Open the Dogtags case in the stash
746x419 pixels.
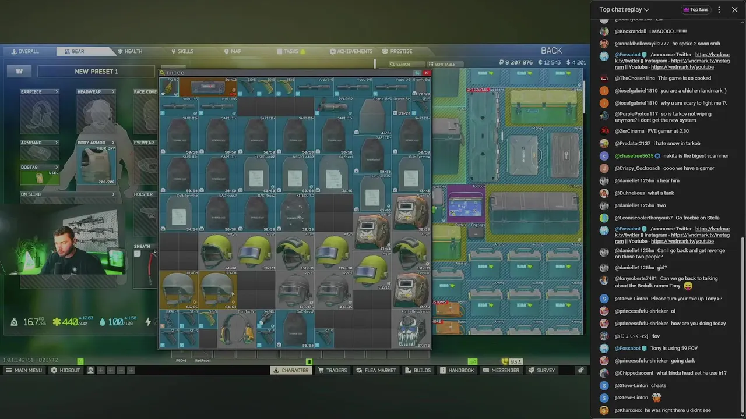click(476, 231)
